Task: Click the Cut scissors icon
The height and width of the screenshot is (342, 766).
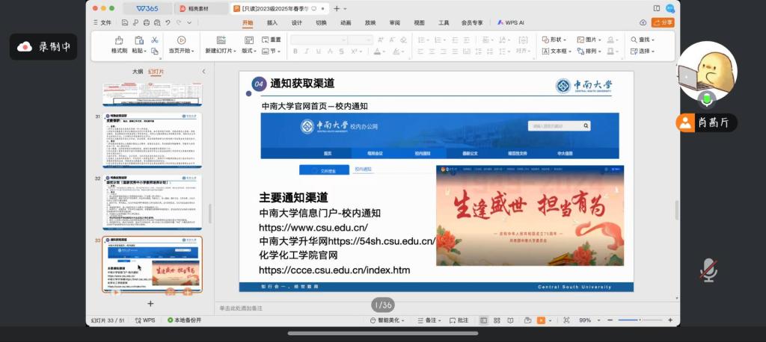Action: [154, 40]
